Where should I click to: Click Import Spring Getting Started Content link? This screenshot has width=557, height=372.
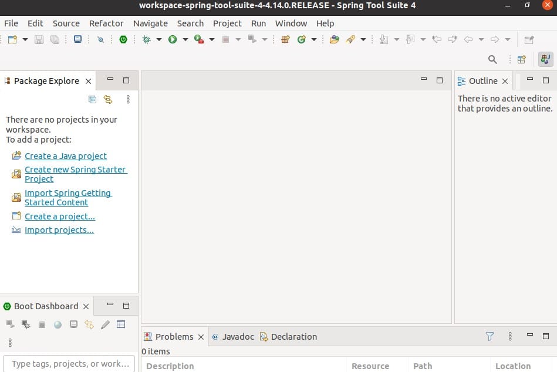pos(68,197)
